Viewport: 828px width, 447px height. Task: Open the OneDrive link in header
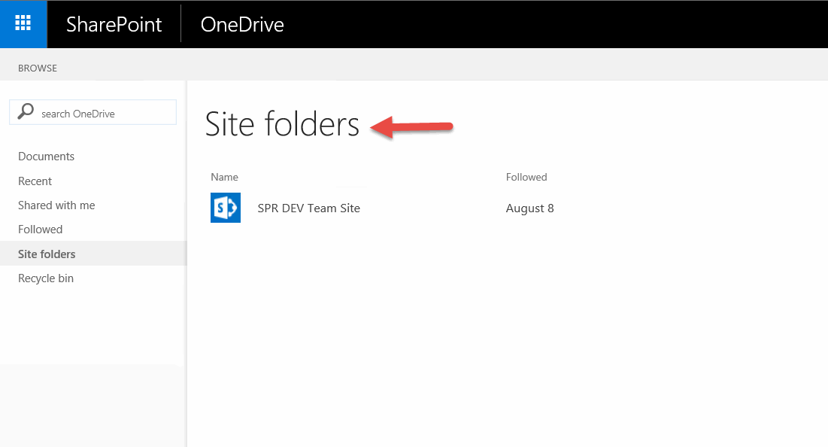pos(242,24)
